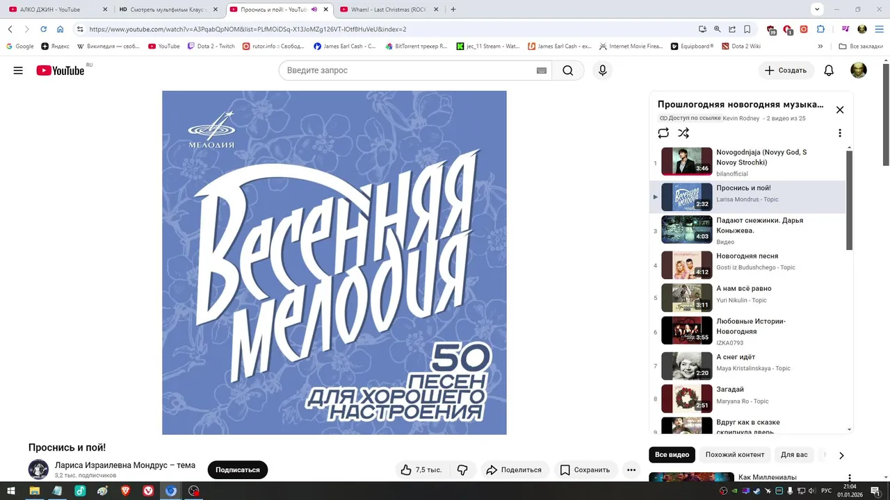This screenshot has height=500, width=890.
Task: Play А нам всё равно by Yuri Nikulin
Action: coord(747,297)
